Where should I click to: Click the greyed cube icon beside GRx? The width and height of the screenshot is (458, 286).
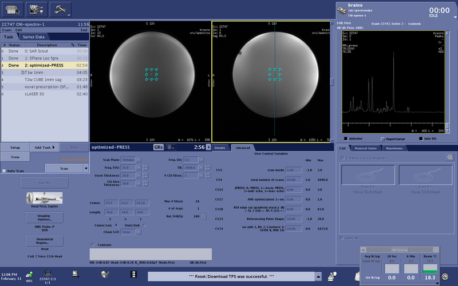[x=171, y=148]
